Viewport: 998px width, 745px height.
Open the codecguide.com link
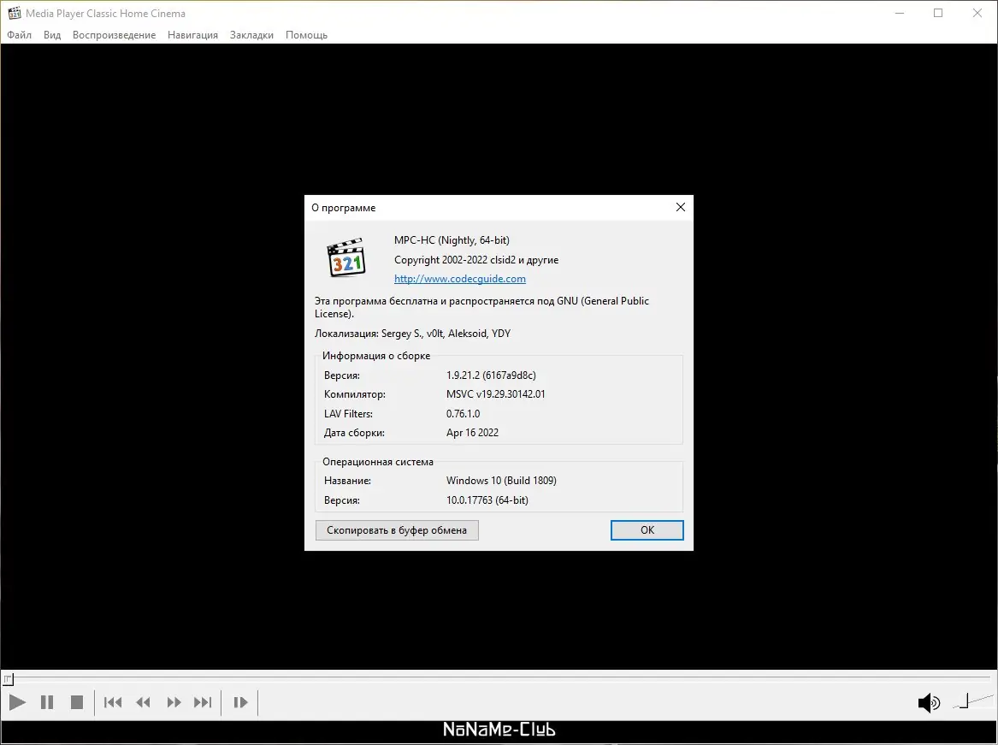click(x=459, y=278)
